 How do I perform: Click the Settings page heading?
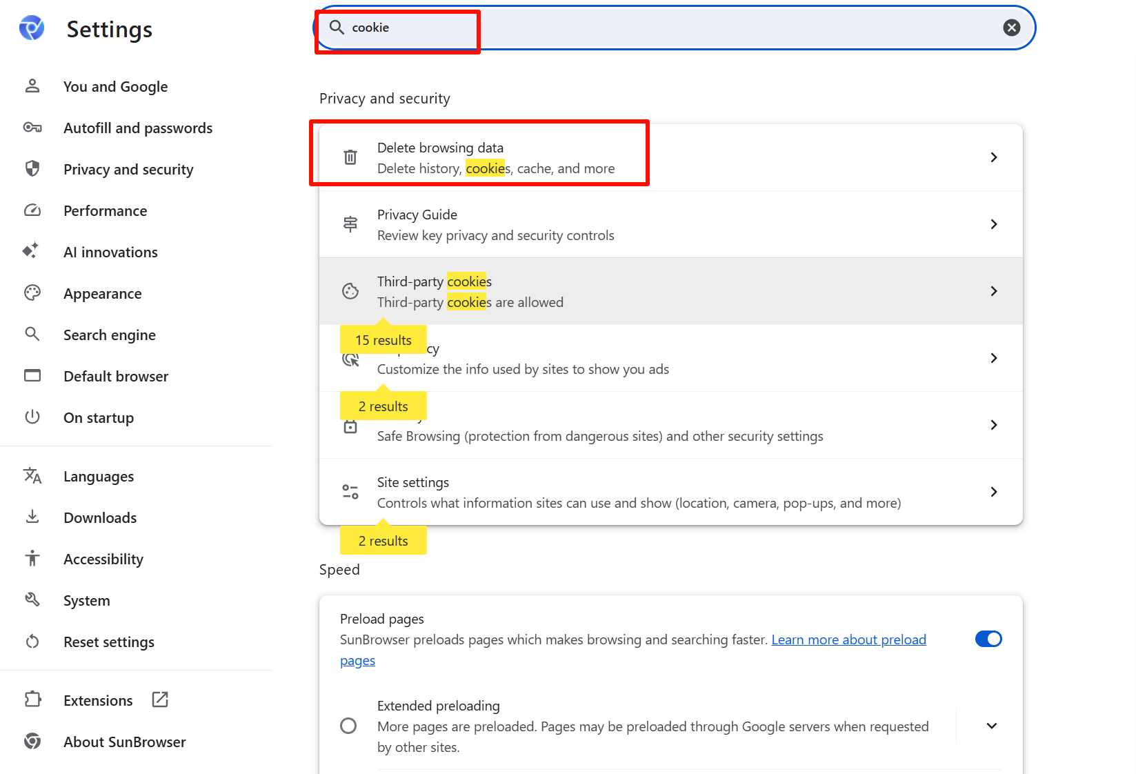109,29
